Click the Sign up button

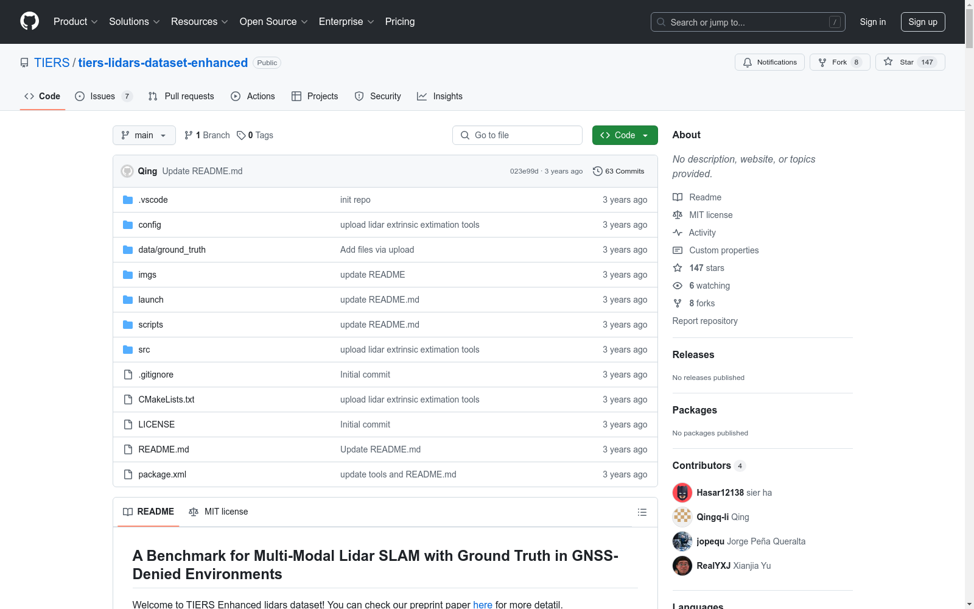[x=923, y=22]
